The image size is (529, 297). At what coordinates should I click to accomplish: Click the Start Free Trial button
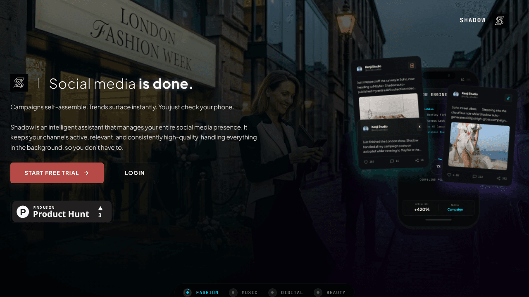tap(57, 173)
